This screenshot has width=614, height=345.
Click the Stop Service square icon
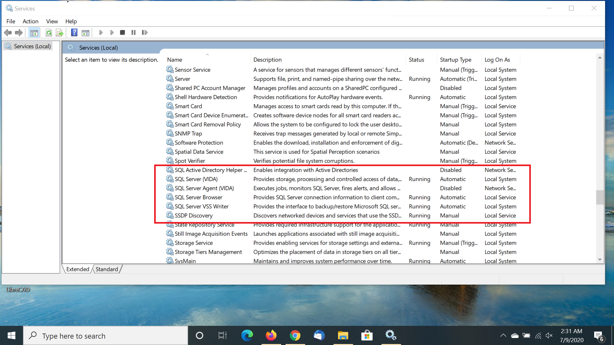tap(122, 32)
